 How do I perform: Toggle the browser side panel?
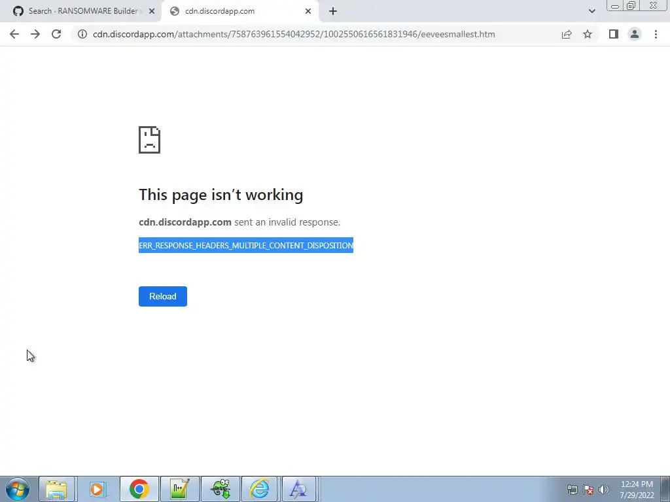[x=614, y=34]
